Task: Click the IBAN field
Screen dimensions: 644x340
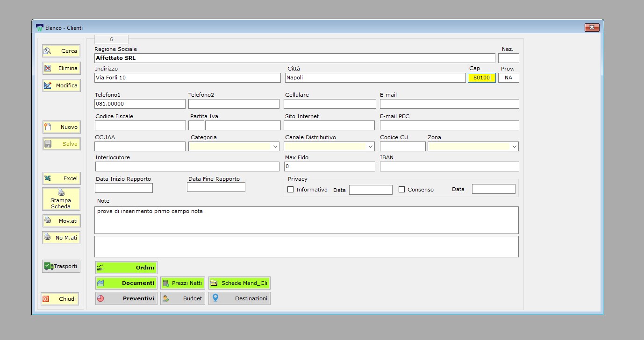Action: click(449, 166)
